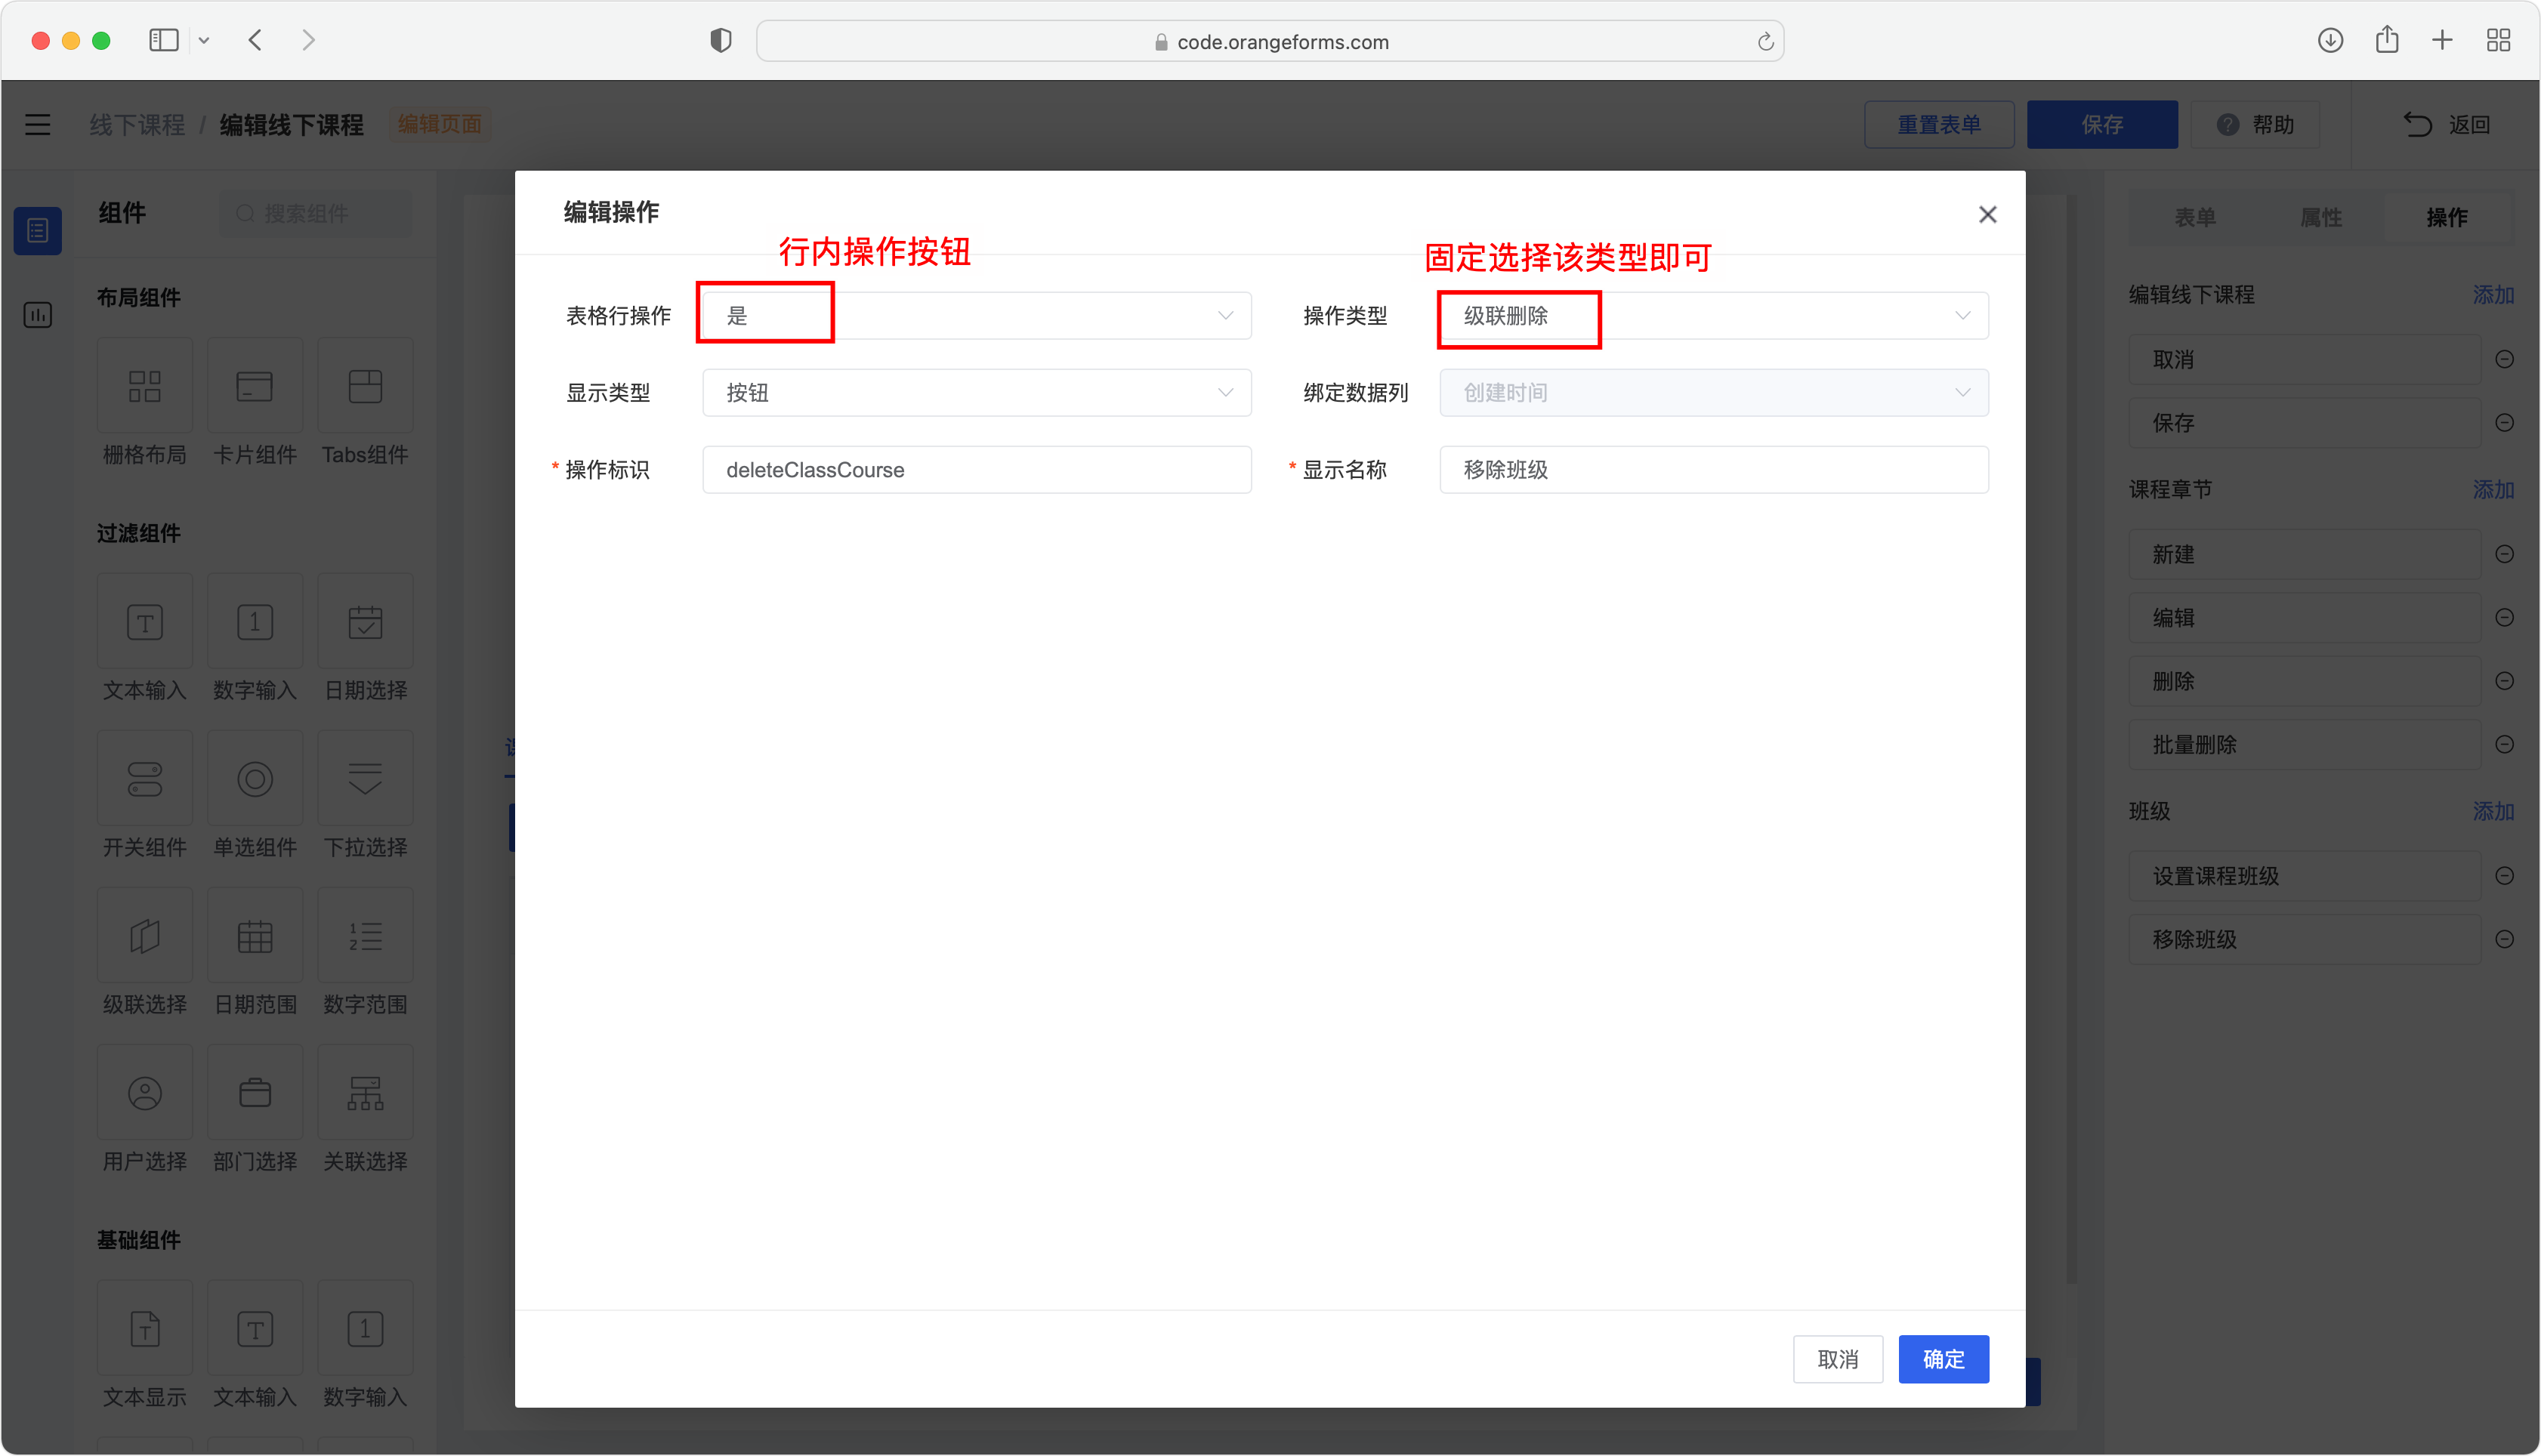Choose the 开关组件 switch component
The image size is (2541, 1456).
[x=144, y=797]
